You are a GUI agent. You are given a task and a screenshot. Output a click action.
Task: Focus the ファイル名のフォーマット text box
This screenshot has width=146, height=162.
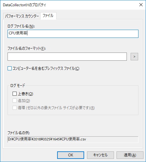(x=67, y=57)
